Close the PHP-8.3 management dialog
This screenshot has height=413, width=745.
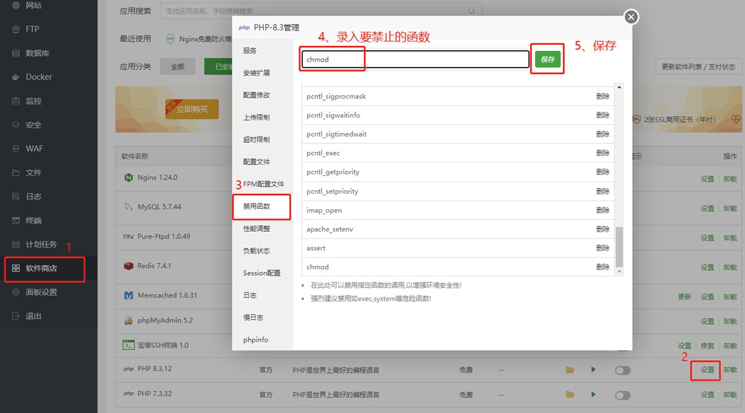pyautogui.click(x=631, y=17)
